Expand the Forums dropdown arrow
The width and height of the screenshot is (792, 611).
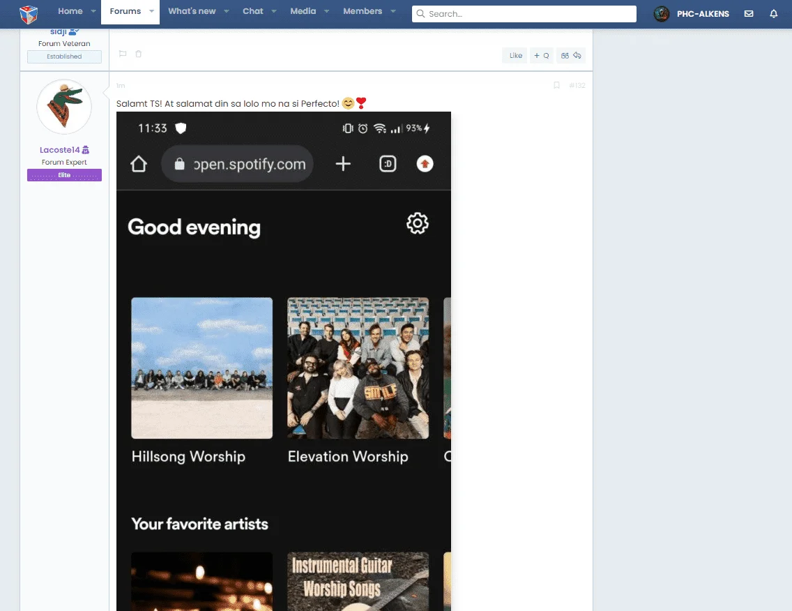click(151, 11)
